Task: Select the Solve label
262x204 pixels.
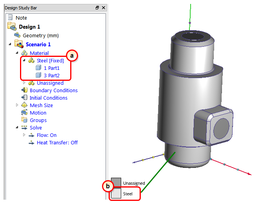Action: coord(36,127)
